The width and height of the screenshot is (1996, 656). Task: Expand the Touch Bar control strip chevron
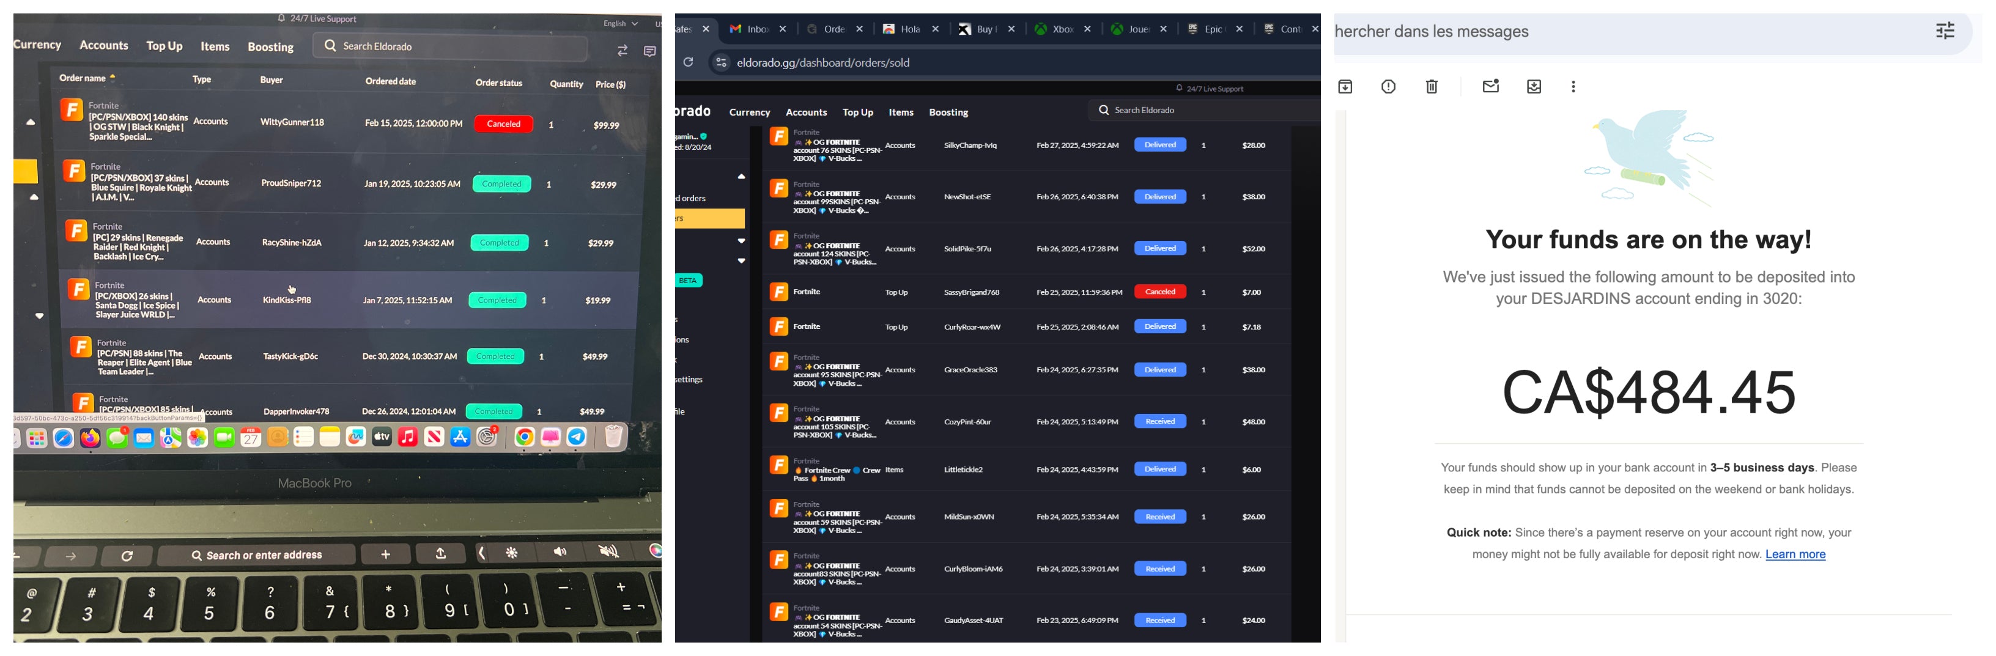[x=482, y=553]
